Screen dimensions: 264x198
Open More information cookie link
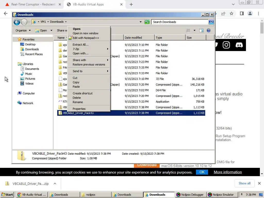click(228, 172)
